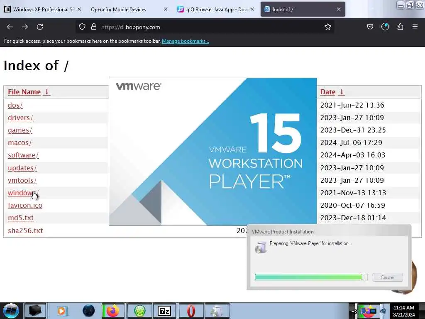
Task: Close the Opera for Mobile Devices tab
Action: [x=166, y=9]
